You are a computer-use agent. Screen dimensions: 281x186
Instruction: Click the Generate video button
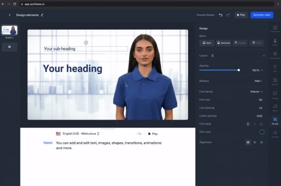[262, 15]
